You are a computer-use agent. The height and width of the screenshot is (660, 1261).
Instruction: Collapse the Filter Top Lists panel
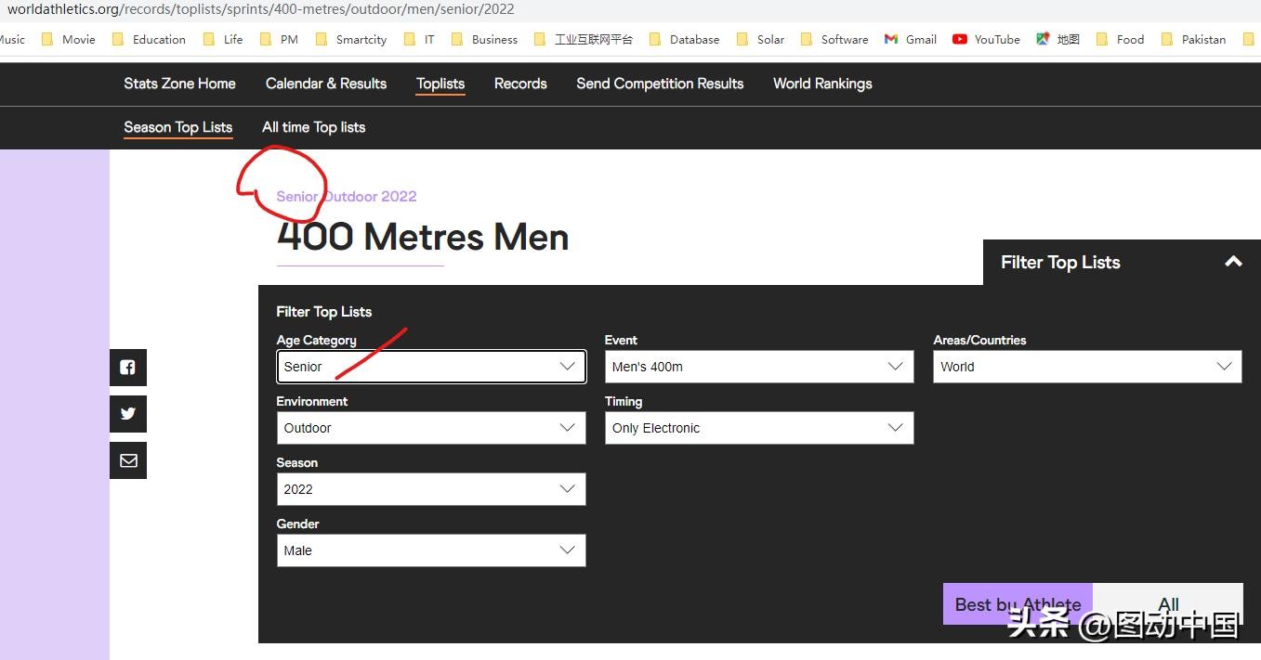point(1233,262)
